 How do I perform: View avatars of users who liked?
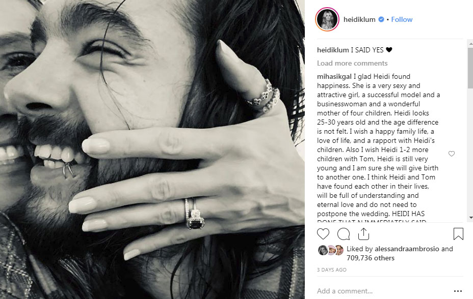pos(330,250)
